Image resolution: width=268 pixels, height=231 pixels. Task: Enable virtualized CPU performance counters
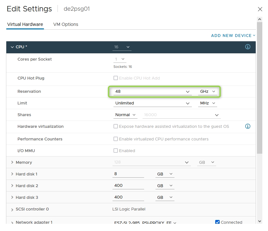tap(116, 139)
